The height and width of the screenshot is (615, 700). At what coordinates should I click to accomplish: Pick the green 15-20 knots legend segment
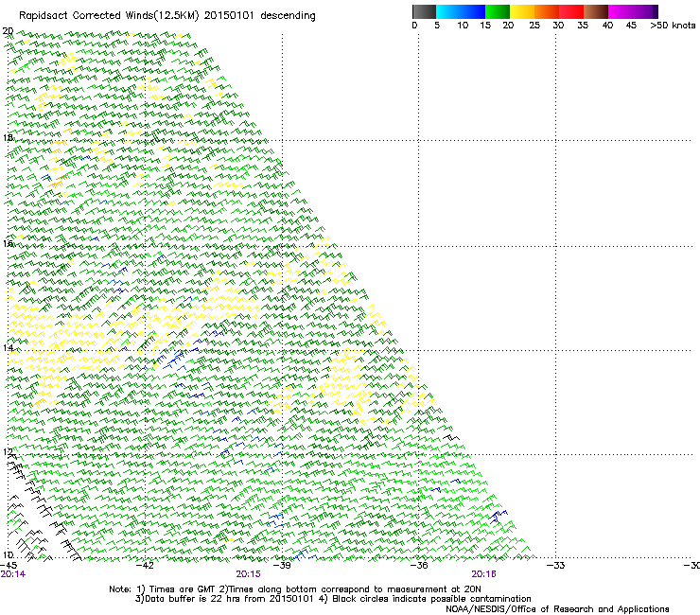498,11
